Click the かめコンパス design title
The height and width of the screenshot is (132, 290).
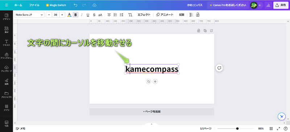pos(195,5)
